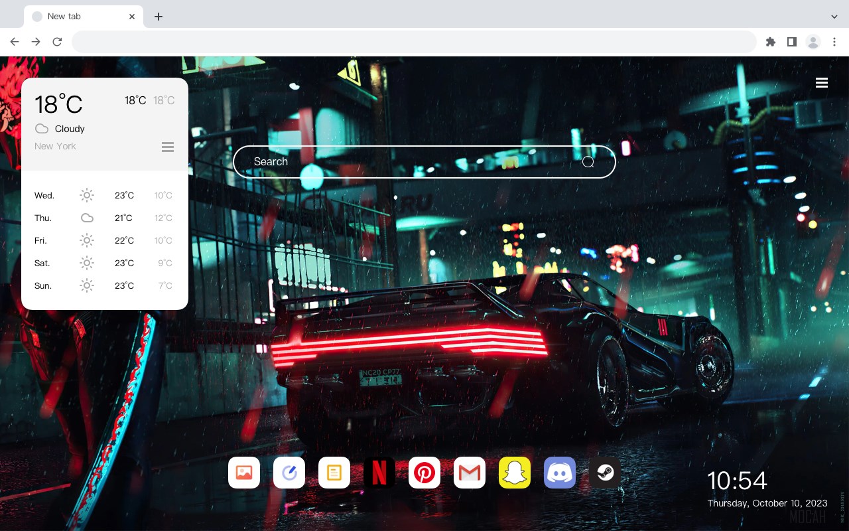Click the cloud icon beside Cloudy
Image resolution: width=849 pixels, height=531 pixels.
point(42,129)
